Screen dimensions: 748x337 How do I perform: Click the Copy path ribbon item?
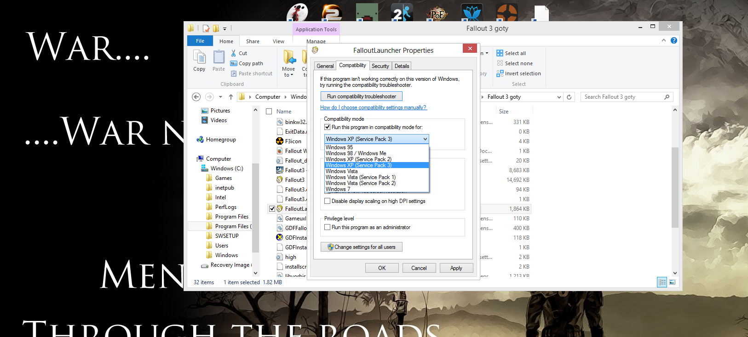coord(247,63)
